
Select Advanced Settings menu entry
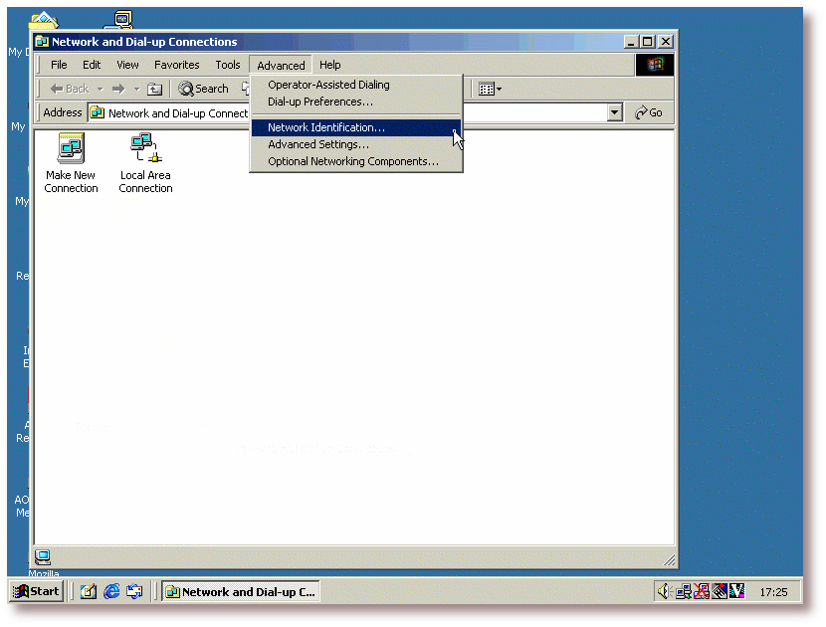pos(317,144)
